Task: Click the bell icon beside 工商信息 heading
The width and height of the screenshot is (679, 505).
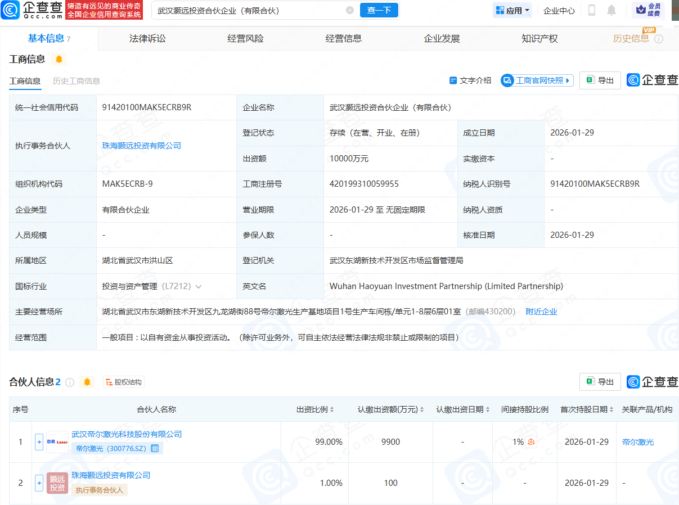Action: [x=59, y=58]
